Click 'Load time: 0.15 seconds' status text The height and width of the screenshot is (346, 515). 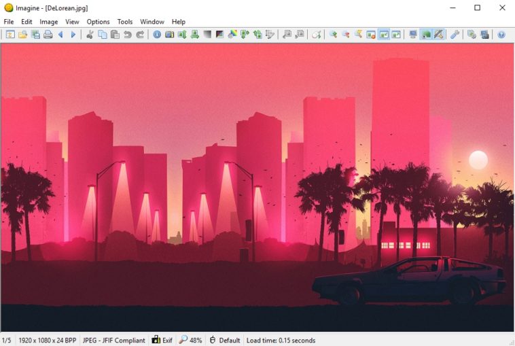[281, 341]
